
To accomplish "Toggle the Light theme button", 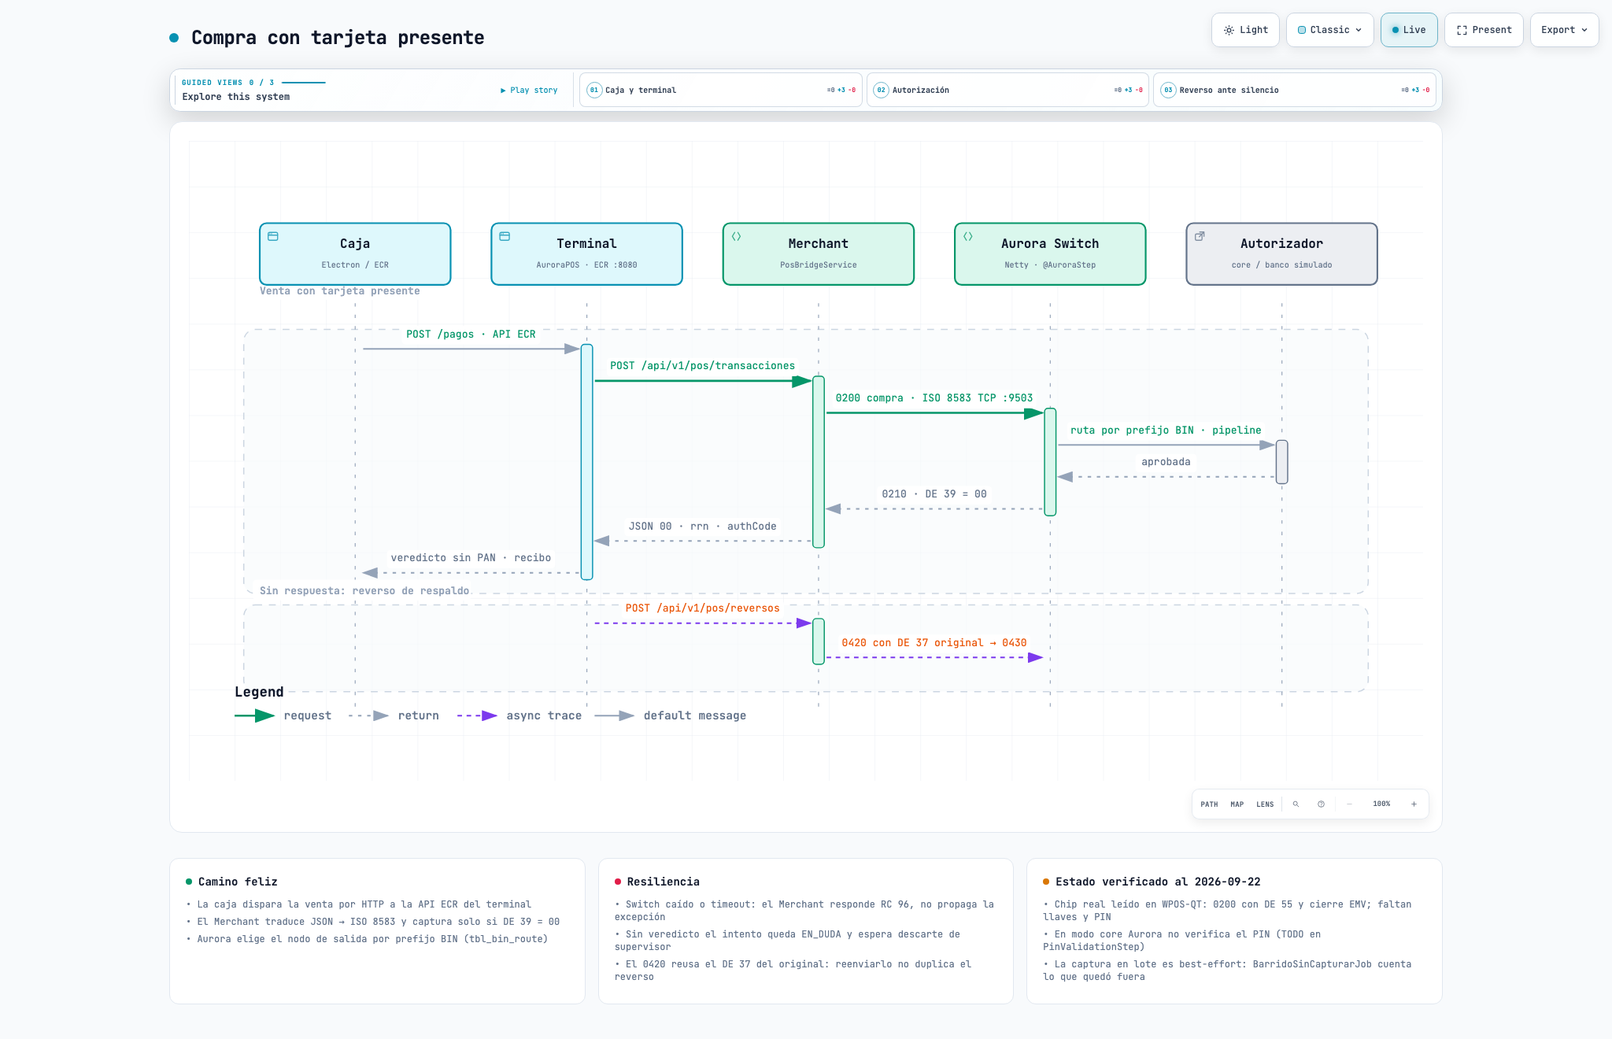I will click(x=1245, y=30).
